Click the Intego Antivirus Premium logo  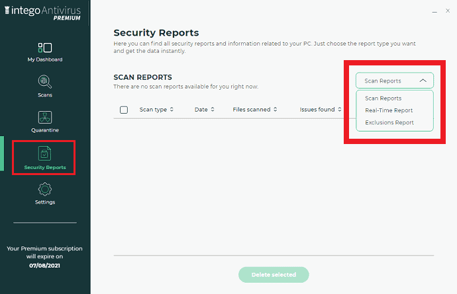(x=42, y=13)
